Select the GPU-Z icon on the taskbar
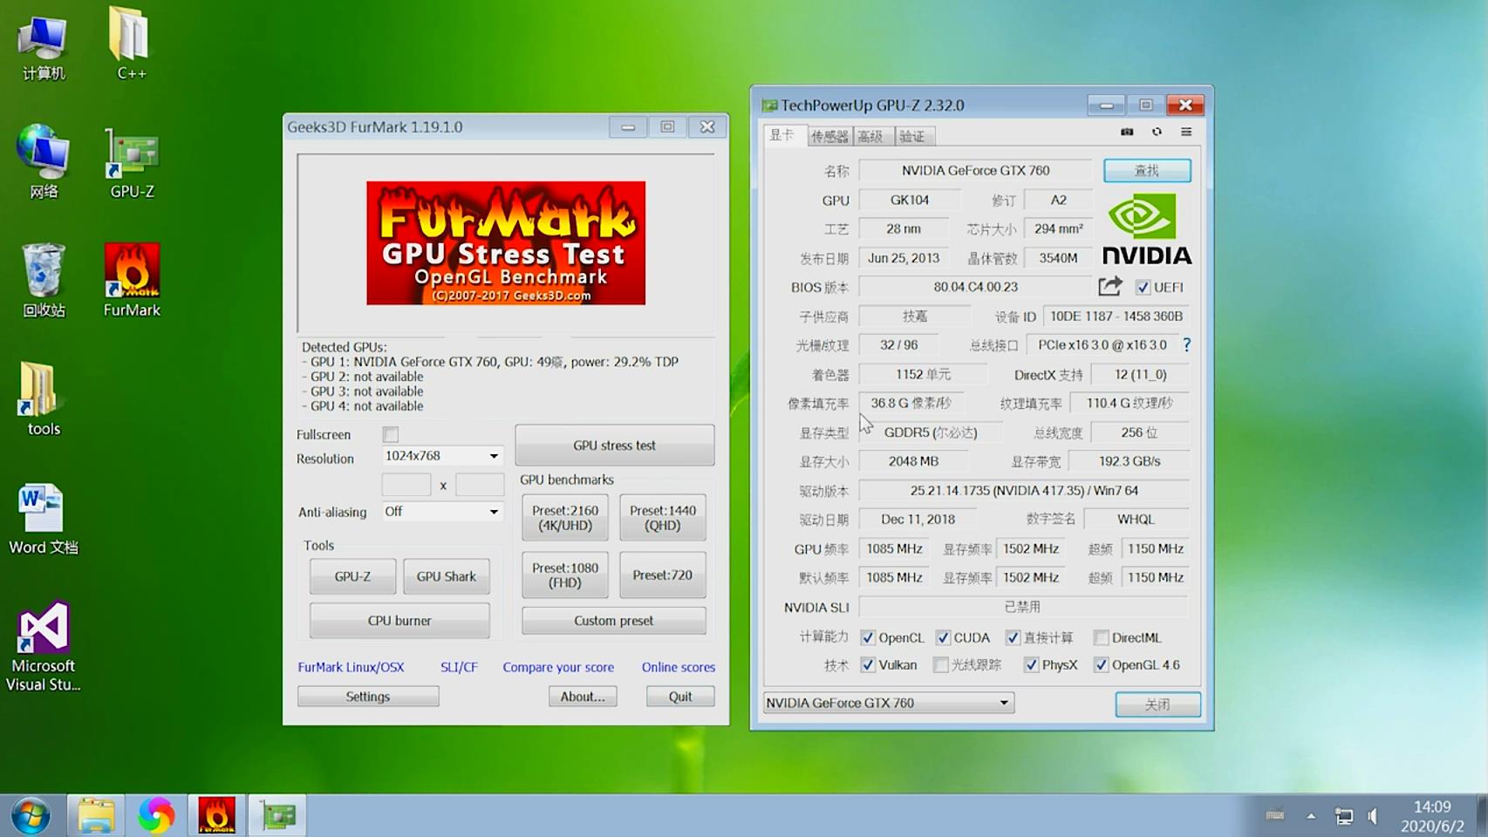 pyautogui.click(x=276, y=814)
